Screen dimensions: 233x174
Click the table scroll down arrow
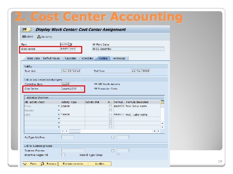162,127
